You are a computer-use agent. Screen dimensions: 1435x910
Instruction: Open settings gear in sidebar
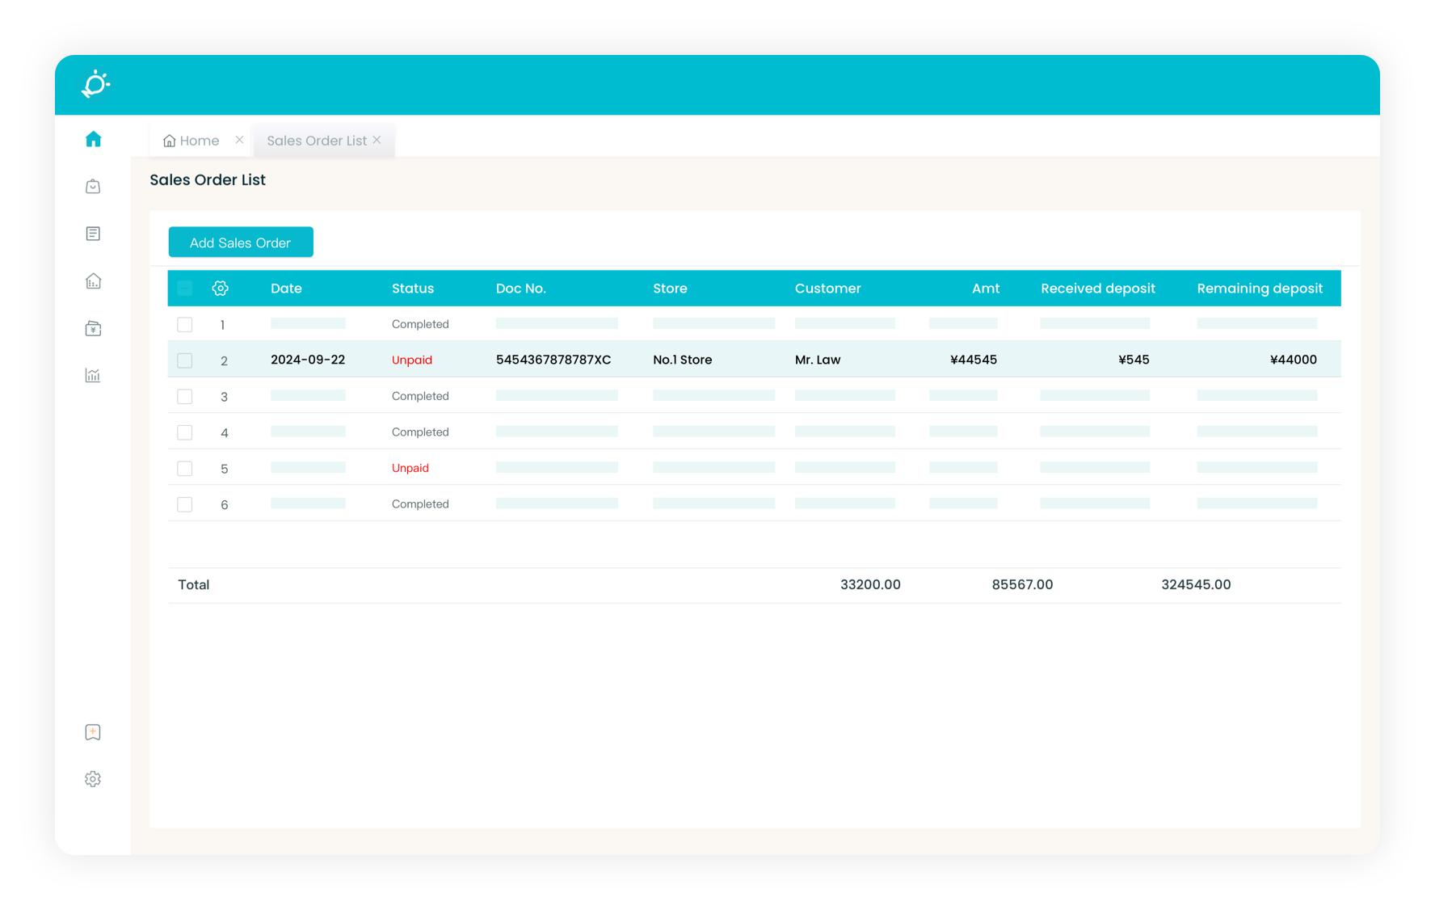tap(93, 779)
